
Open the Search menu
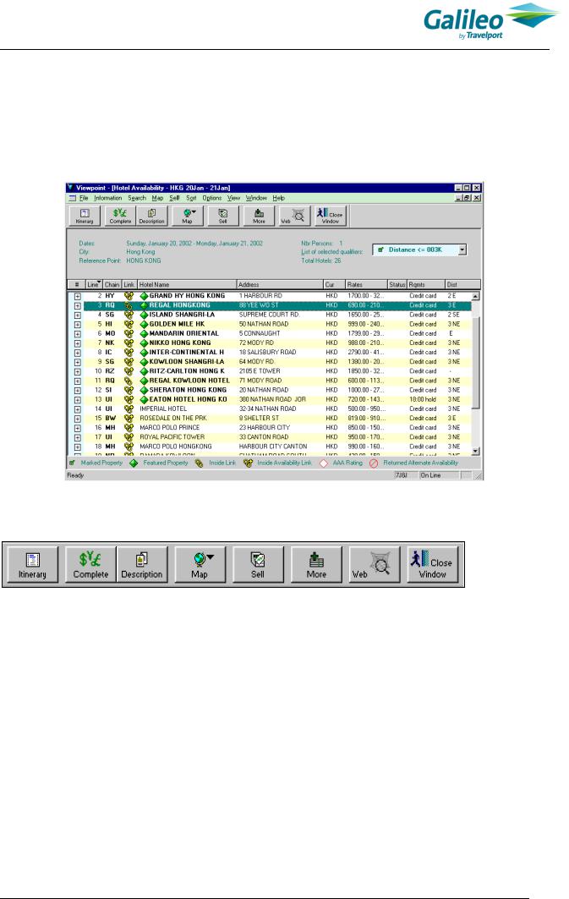click(137, 198)
